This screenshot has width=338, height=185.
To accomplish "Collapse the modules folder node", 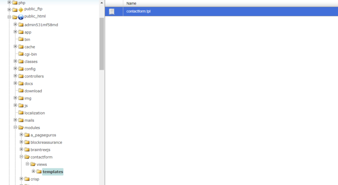I will pyautogui.click(x=15, y=127).
